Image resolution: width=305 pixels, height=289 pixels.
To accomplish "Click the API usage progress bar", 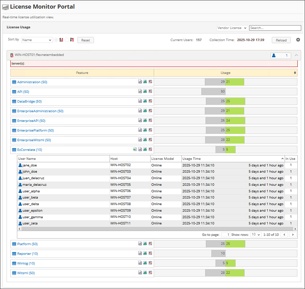I will [x=226, y=91].
